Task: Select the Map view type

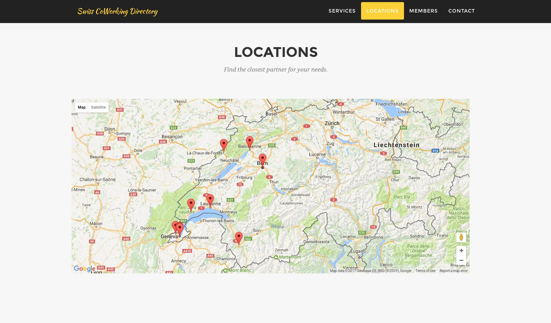Action: coord(82,108)
